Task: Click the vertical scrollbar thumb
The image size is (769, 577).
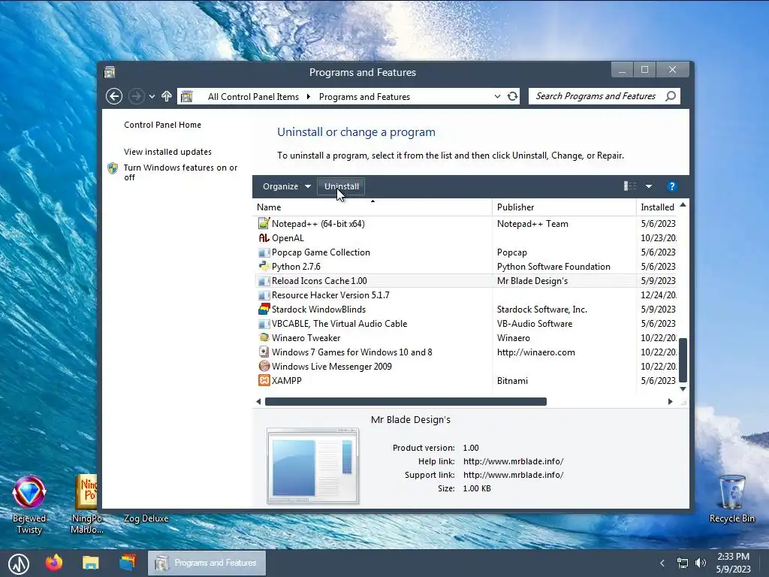Action: point(683,360)
